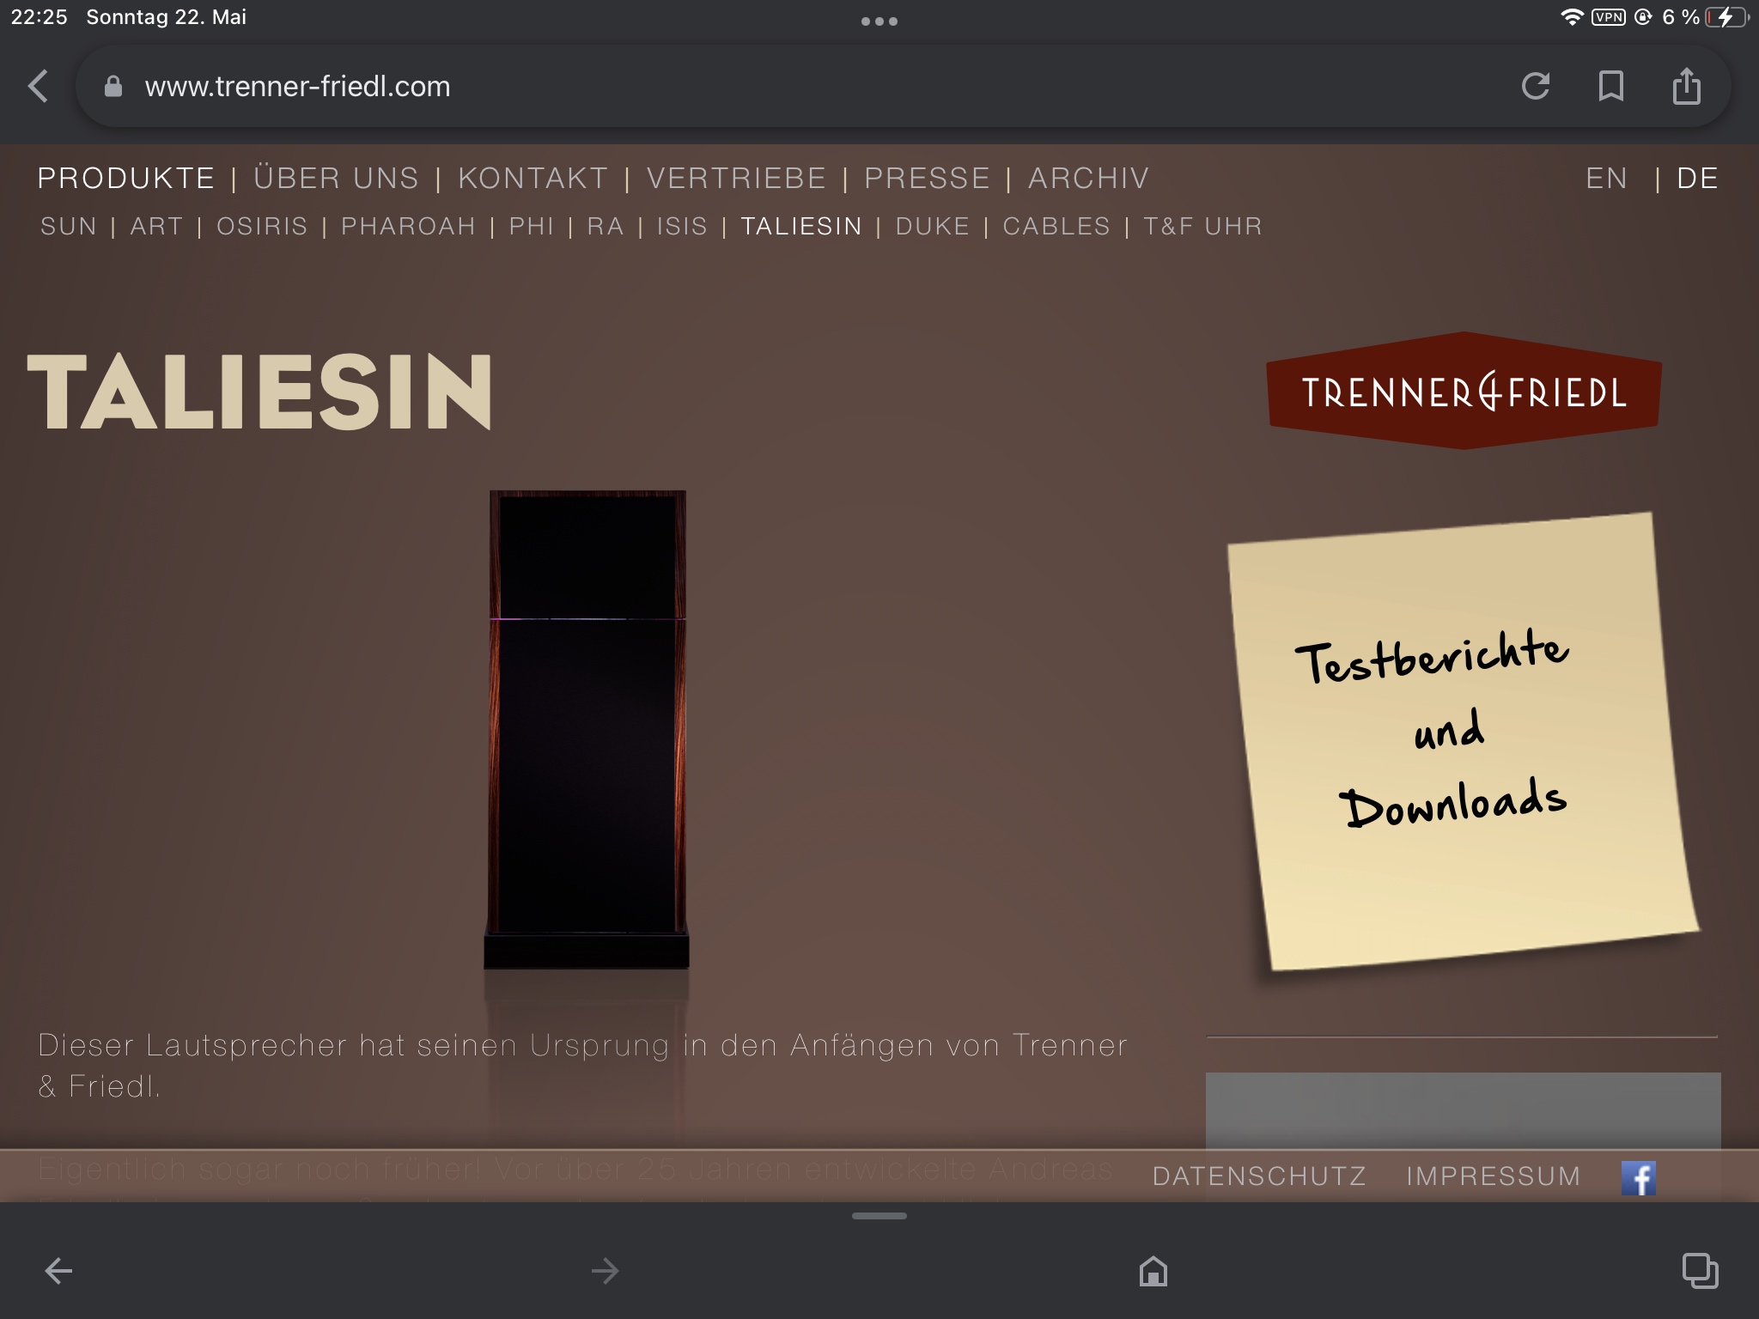Viewport: 1759px width, 1319px height.
Task: Tap the 22:25 clock in status bar
Action: [39, 17]
